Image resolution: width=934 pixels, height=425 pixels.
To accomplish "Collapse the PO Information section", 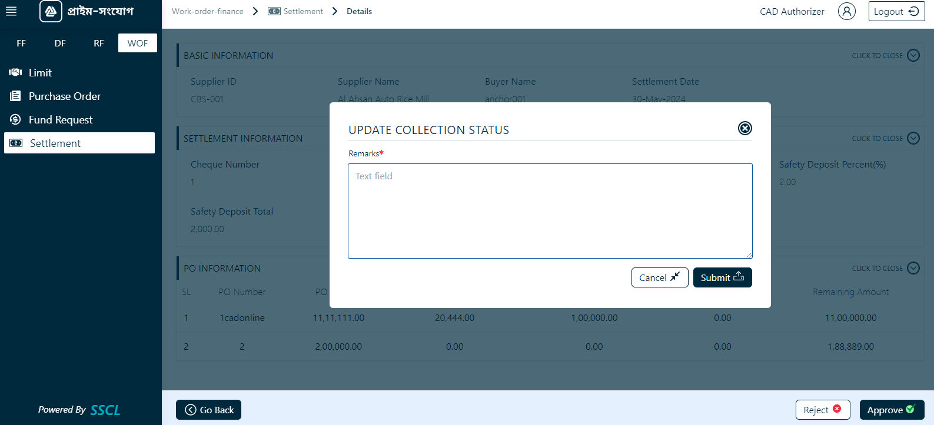I will pyautogui.click(x=913, y=268).
